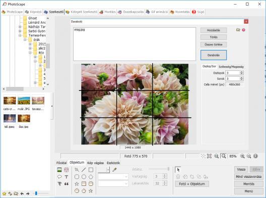Select the Text object tool
266x198 pixels.
pos(66,177)
